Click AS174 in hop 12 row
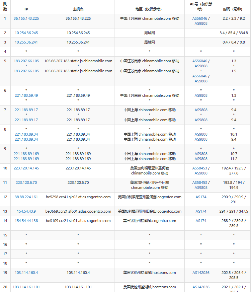This screenshot has width=251, height=292. (x=201, y=197)
